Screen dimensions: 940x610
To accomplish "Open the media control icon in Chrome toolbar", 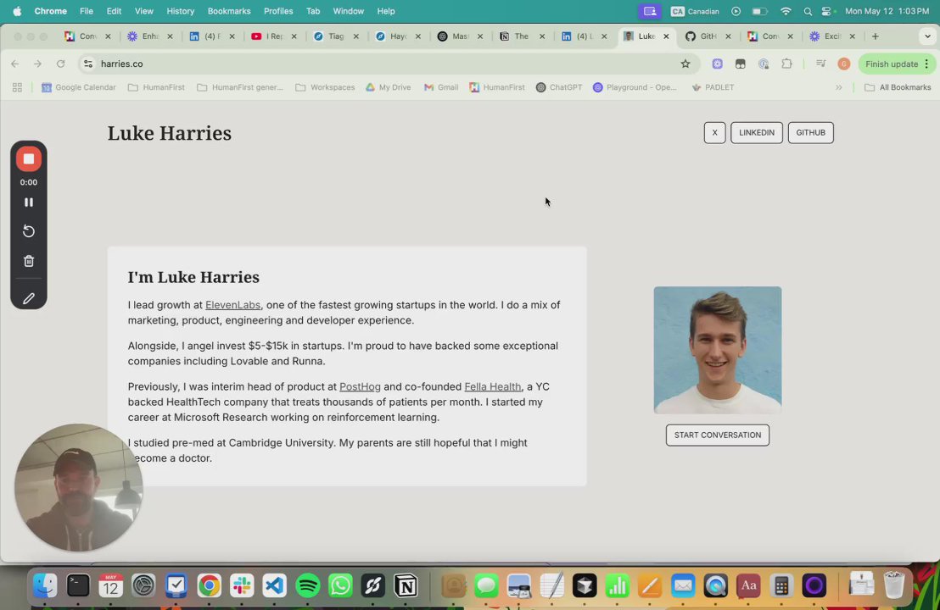I will [820, 64].
